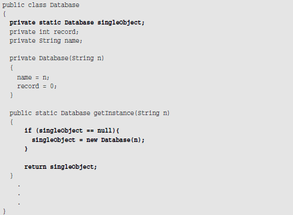Click the 'public class Database' declaration line

40,5
